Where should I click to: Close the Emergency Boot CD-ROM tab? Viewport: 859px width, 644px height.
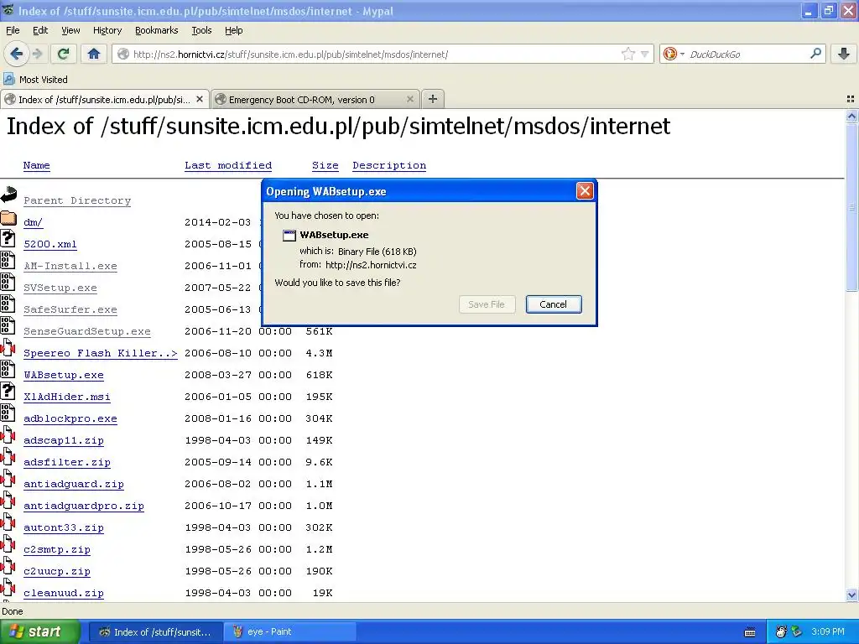(x=409, y=99)
